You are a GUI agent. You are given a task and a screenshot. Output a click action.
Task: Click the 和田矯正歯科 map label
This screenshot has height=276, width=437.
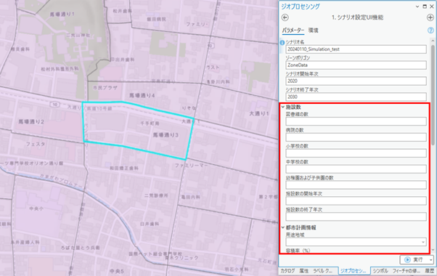[124, 168]
